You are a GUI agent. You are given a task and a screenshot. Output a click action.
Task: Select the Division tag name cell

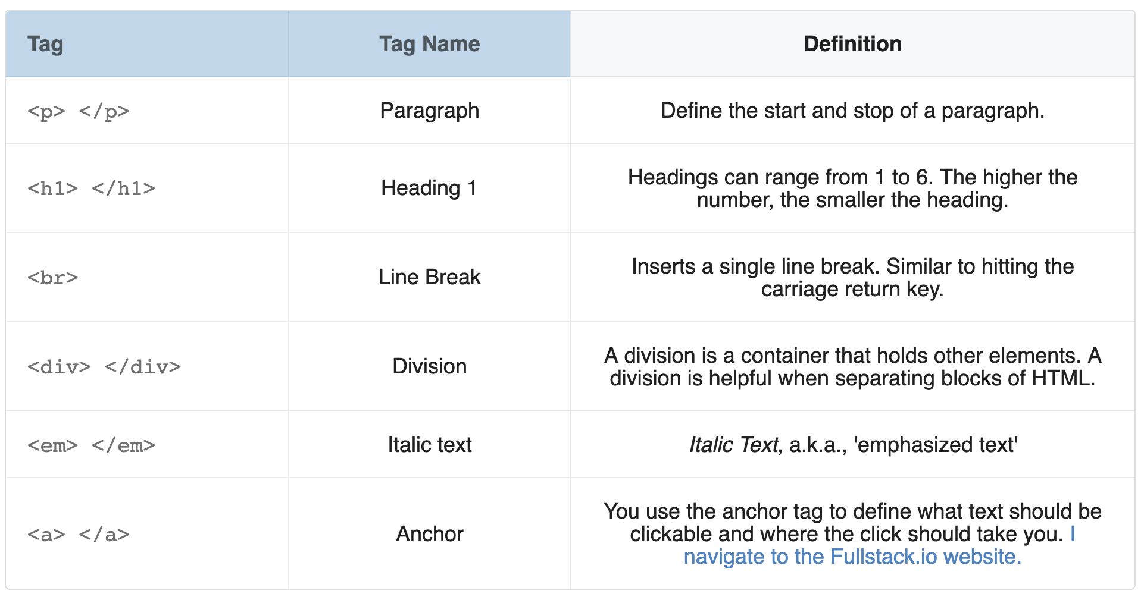(x=430, y=367)
